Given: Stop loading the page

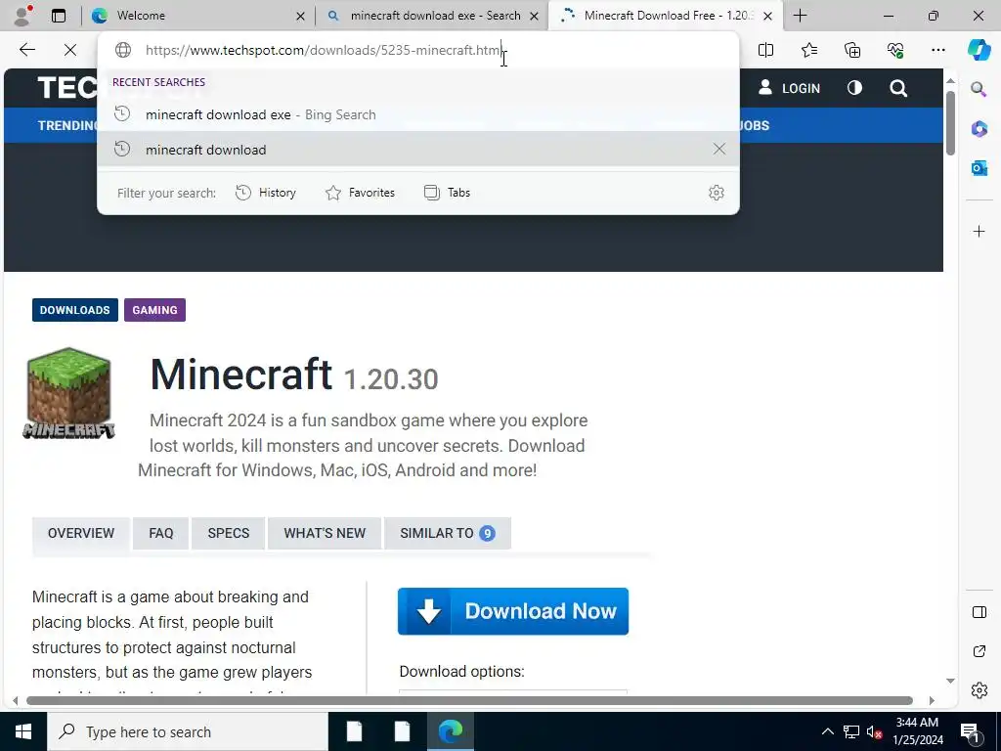Looking at the screenshot, I should [70, 50].
